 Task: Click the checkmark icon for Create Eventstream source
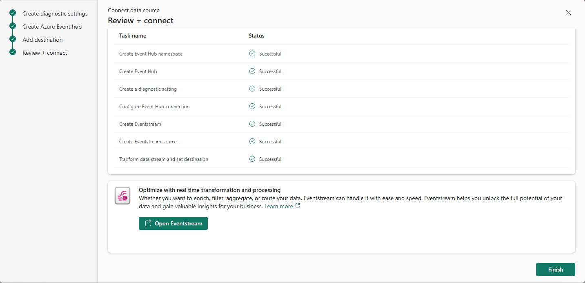pyautogui.click(x=252, y=141)
